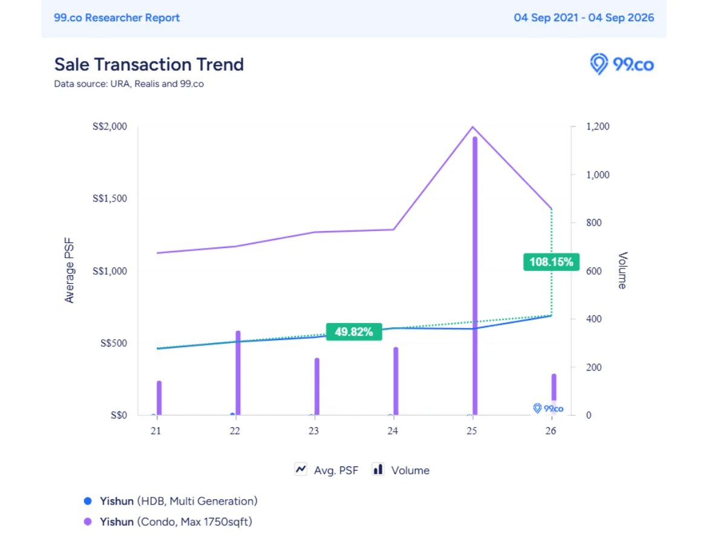Toggle the Avg. PSF line legend icon
The height and width of the screenshot is (539, 706).
pos(301,469)
